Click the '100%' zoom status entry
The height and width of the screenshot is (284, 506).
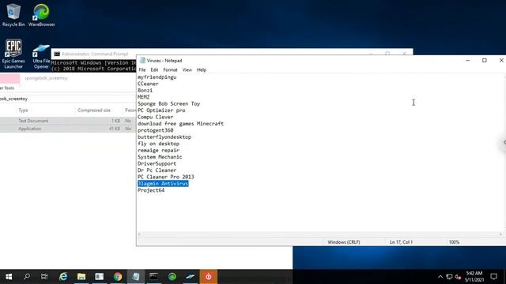click(454, 242)
